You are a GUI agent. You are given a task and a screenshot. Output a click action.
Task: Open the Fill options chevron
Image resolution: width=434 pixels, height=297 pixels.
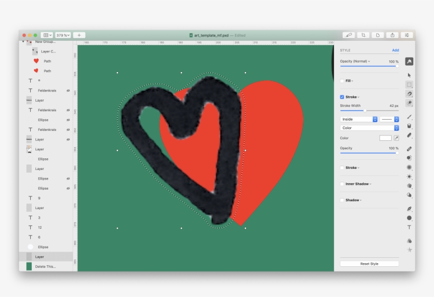(352, 81)
